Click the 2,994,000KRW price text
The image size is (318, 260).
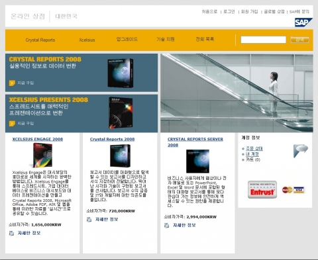point(201,217)
